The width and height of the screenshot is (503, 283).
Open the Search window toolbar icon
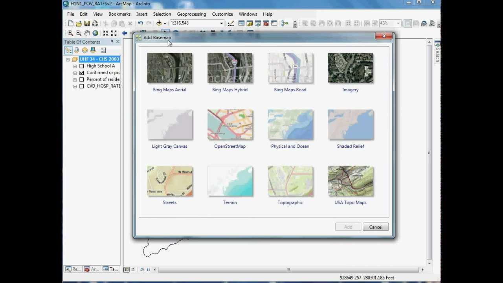click(258, 24)
